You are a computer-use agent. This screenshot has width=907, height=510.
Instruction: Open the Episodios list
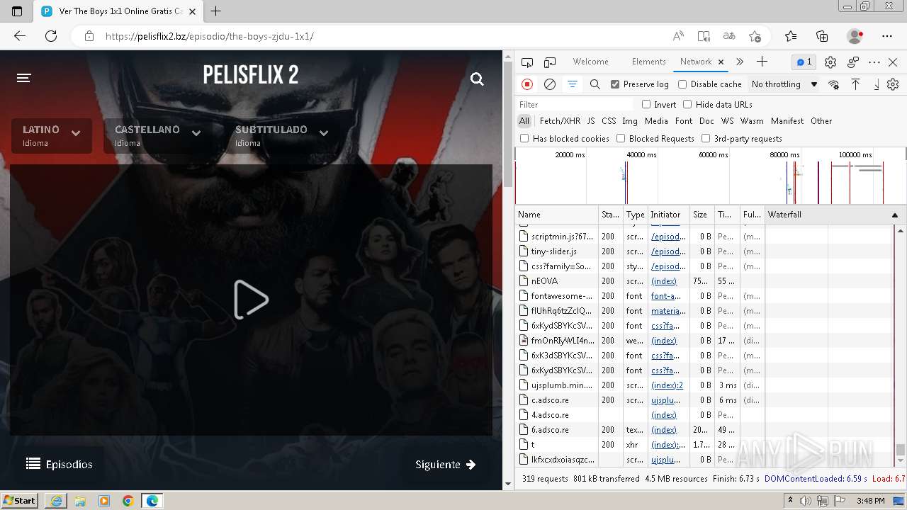[60, 464]
